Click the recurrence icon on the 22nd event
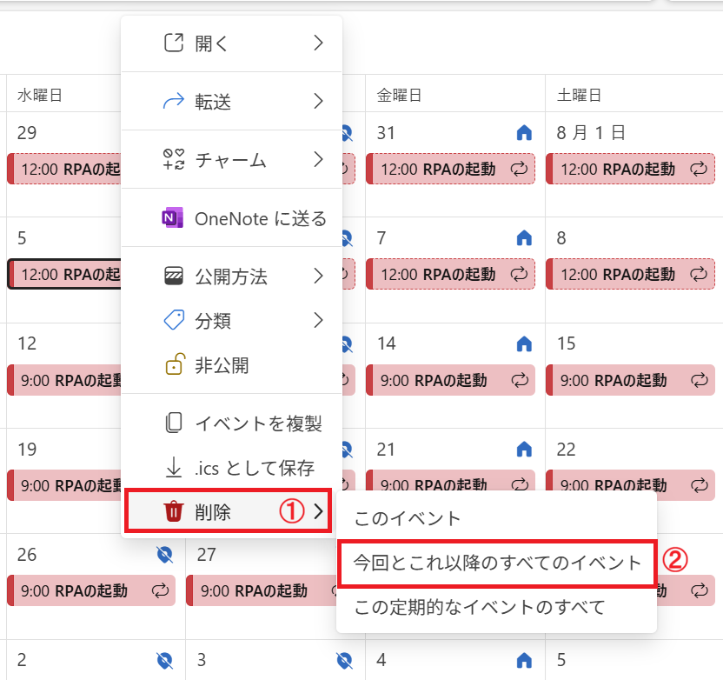 coord(700,485)
